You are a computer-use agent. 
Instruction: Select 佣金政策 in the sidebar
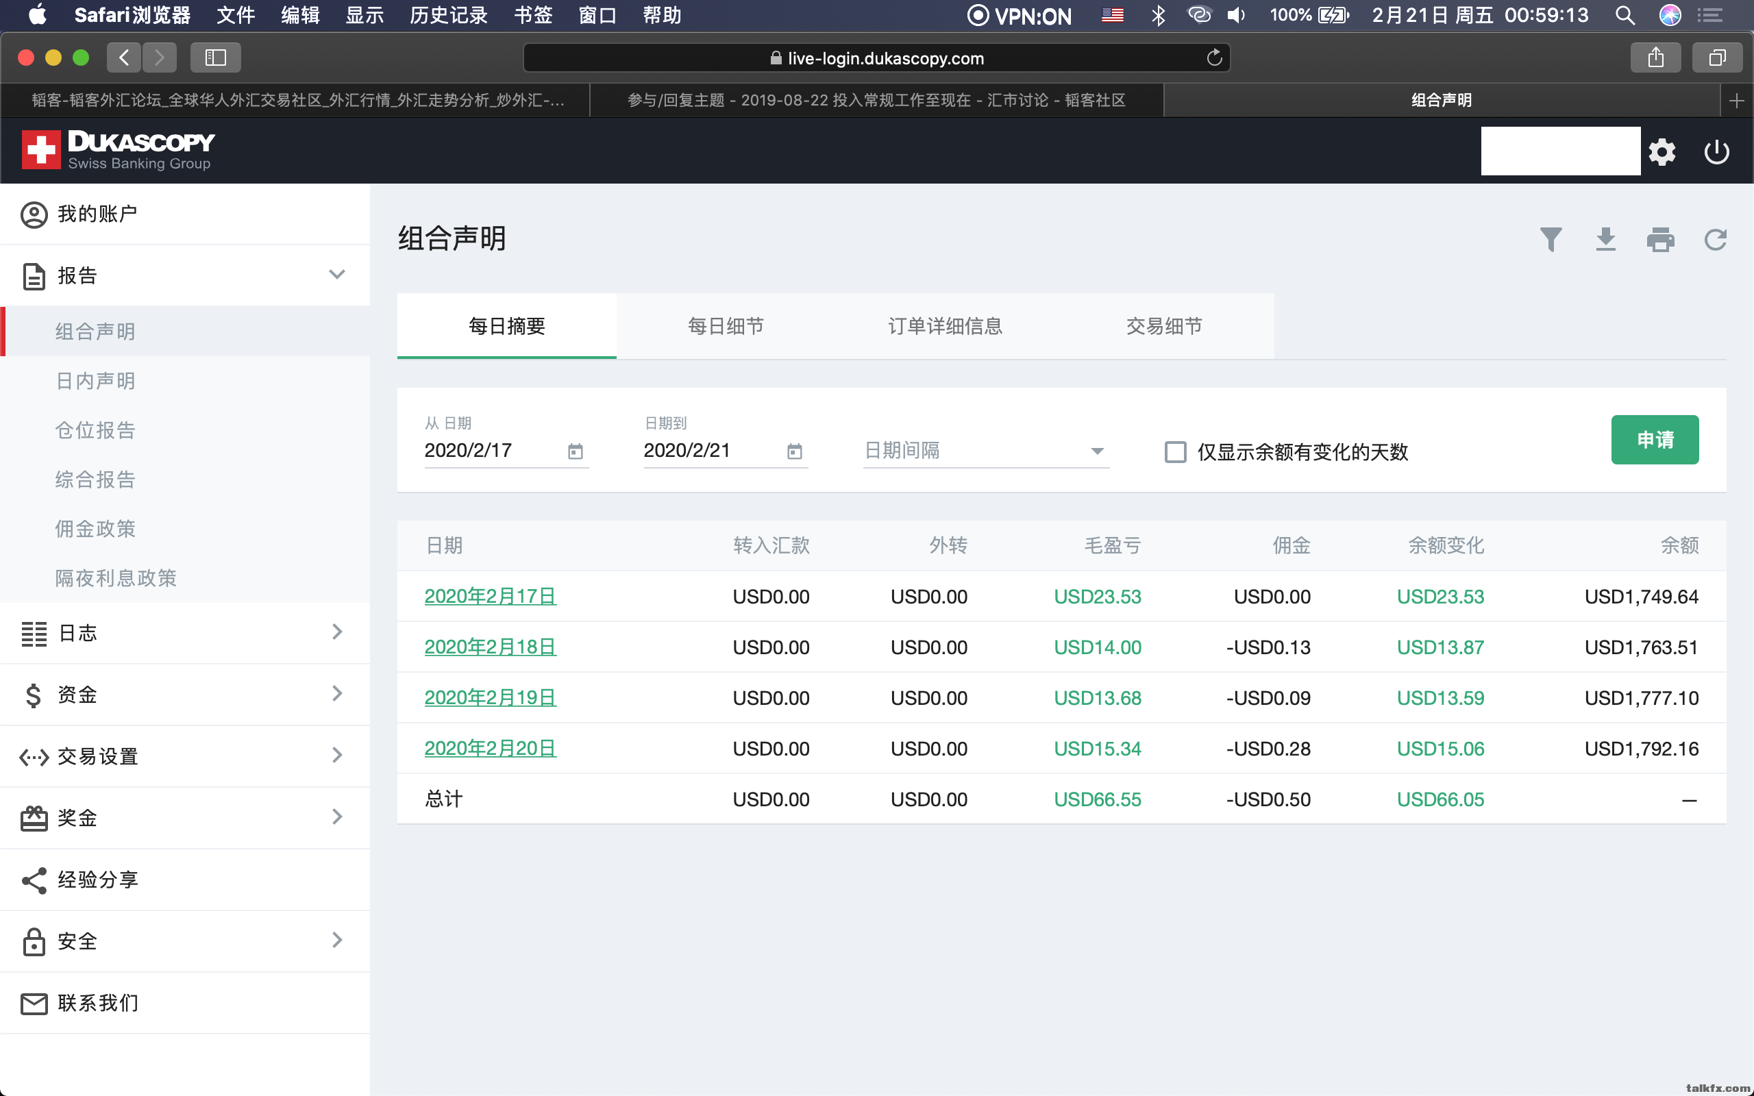coord(185,528)
